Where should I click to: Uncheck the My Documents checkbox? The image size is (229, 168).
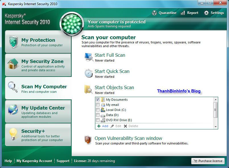tap(98, 100)
